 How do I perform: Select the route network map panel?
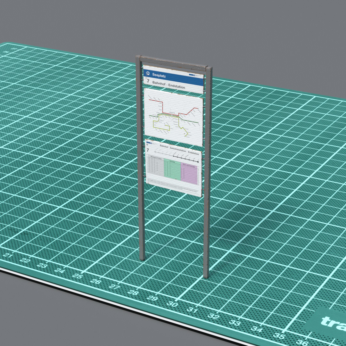pyautogui.click(x=173, y=117)
